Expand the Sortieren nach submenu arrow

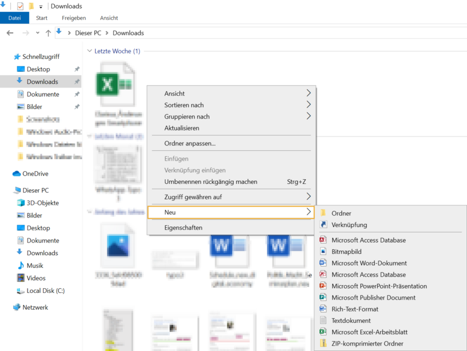point(308,105)
